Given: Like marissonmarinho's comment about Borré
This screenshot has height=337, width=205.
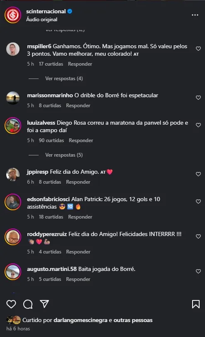Looking at the screenshot, I should point(198,98).
